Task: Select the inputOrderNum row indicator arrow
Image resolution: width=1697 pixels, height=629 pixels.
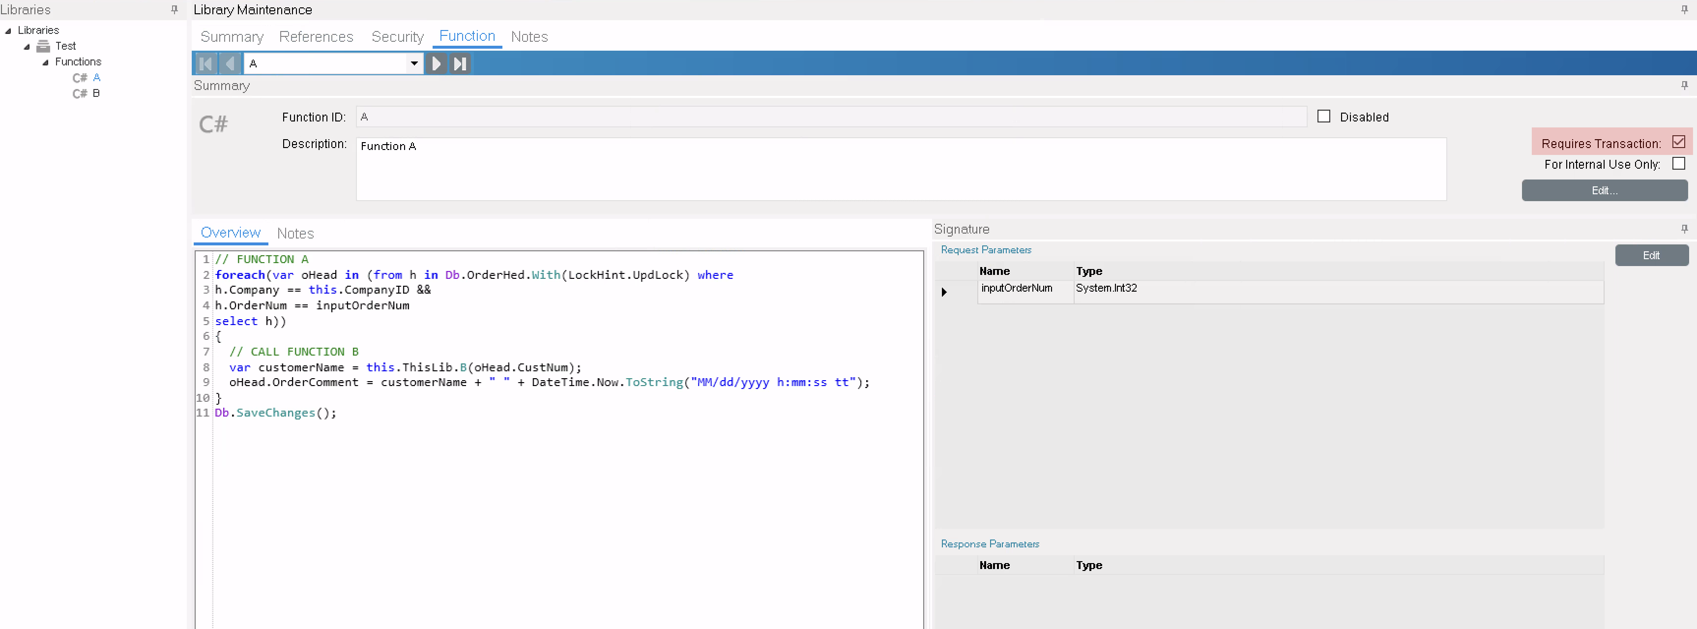Action: [944, 292]
